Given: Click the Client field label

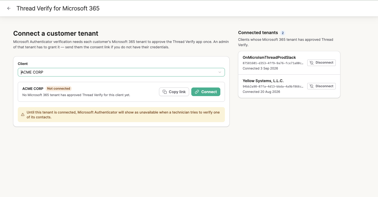Looking at the screenshot, I should pyautogui.click(x=23, y=64).
